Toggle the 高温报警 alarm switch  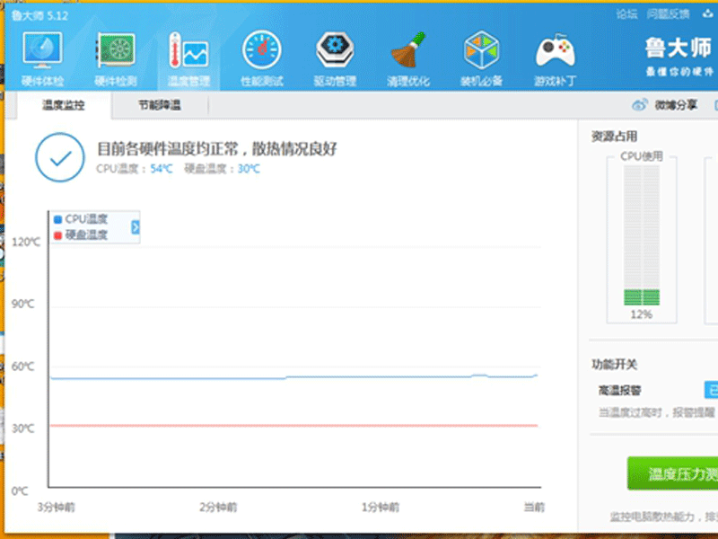(x=711, y=390)
